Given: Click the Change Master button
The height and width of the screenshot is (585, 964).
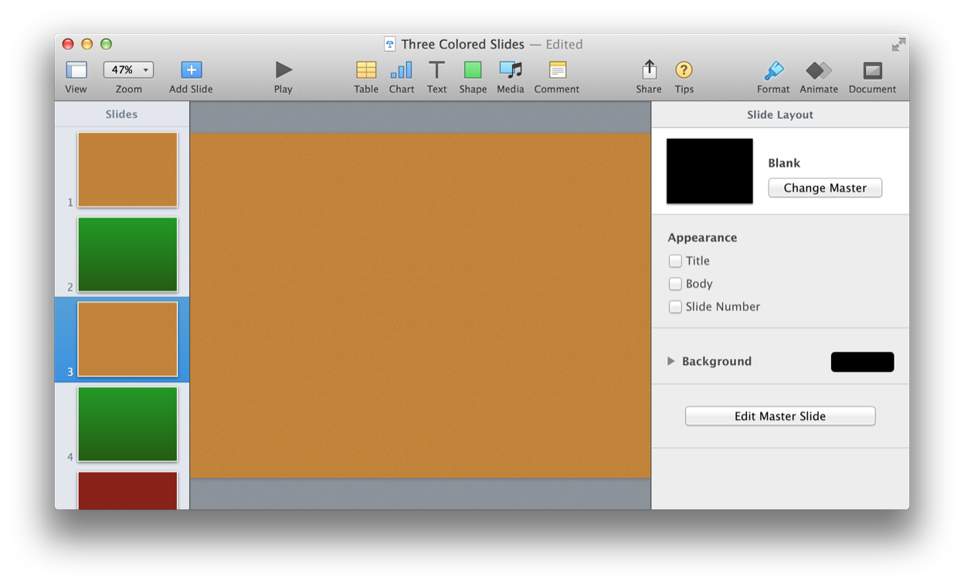Looking at the screenshot, I should pyautogui.click(x=824, y=188).
